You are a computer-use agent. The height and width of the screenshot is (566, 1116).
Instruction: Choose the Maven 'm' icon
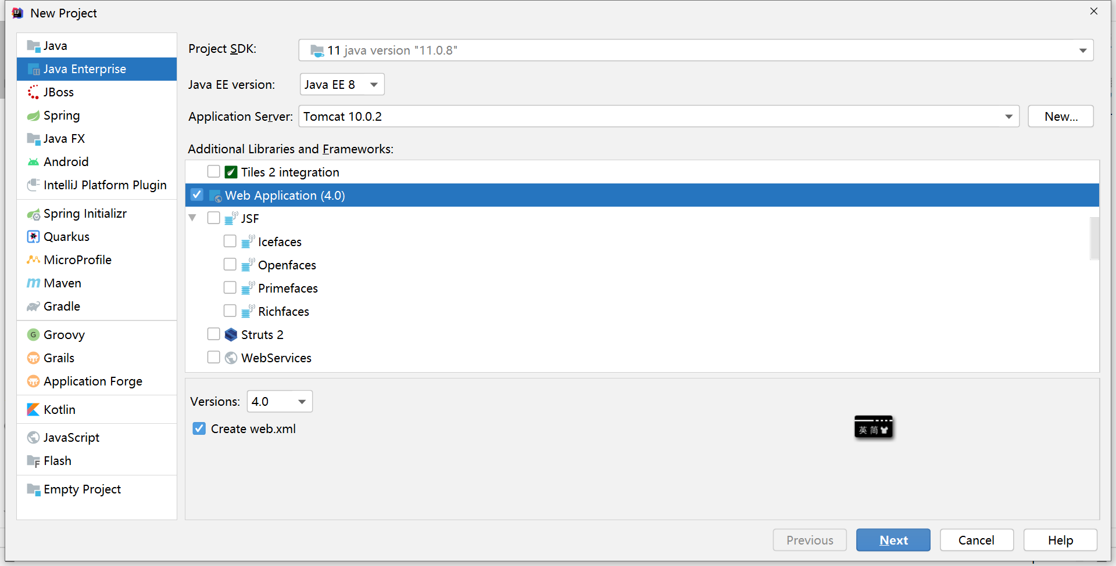click(34, 283)
